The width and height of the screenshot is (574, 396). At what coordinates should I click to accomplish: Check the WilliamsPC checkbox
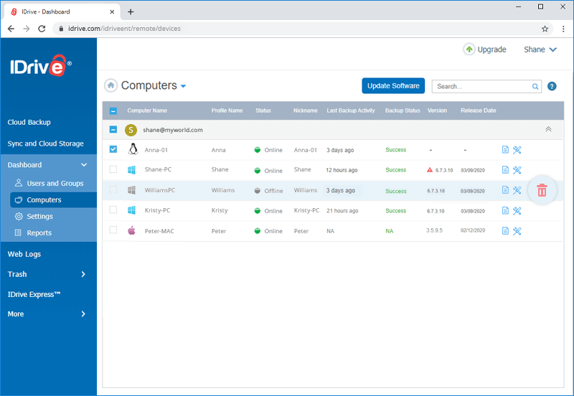click(113, 189)
